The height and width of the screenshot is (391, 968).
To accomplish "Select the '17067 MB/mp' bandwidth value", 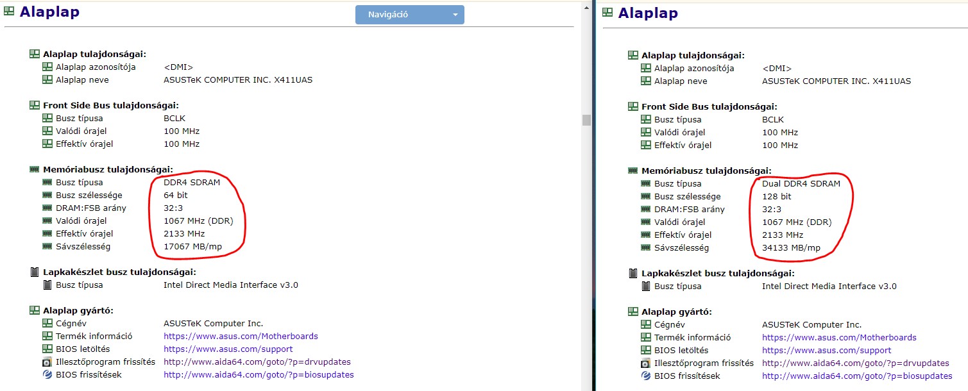I will click(x=192, y=246).
